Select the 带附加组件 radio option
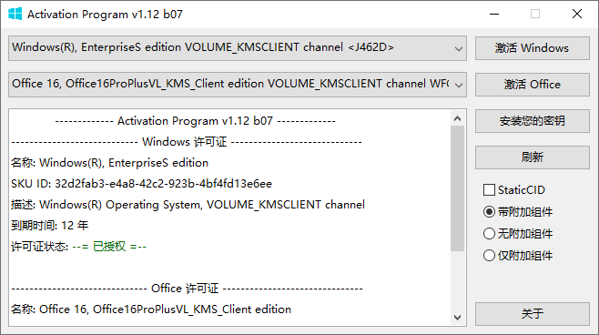 pos(518,211)
